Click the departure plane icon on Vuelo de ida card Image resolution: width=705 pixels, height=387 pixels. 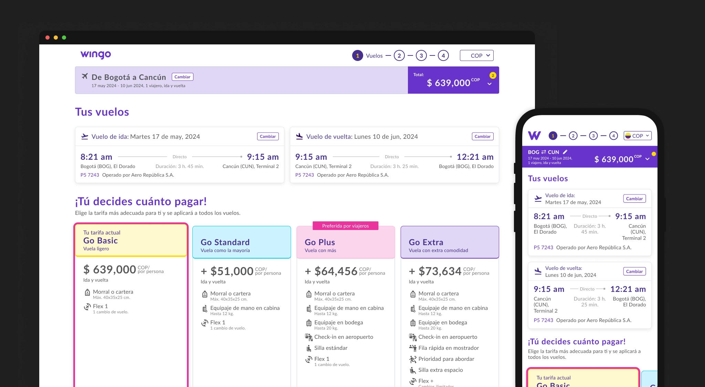point(85,136)
